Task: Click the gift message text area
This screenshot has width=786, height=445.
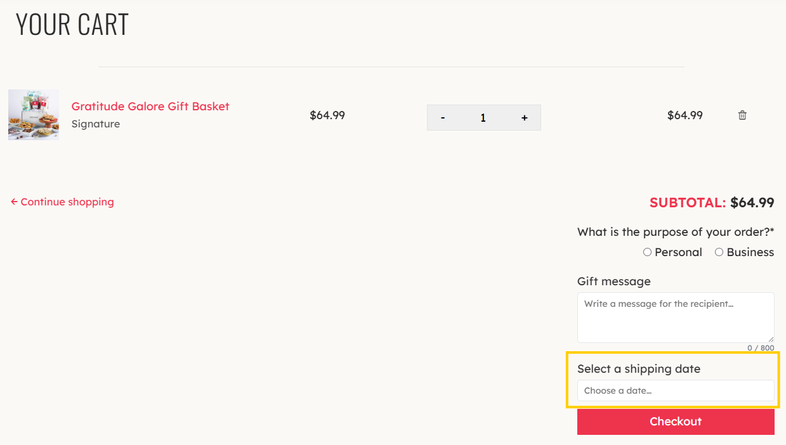Action: point(676,318)
